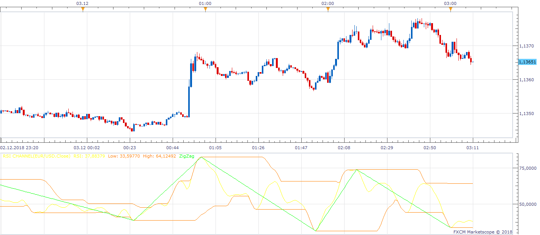Click the orange session marker under 03.12
The height and width of the screenshot is (235, 540).
coord(83,9)
